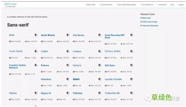The width and height of the screenshot is (186, 107).
Task: Copy the Candara font stack
Action: pos(100,51)
